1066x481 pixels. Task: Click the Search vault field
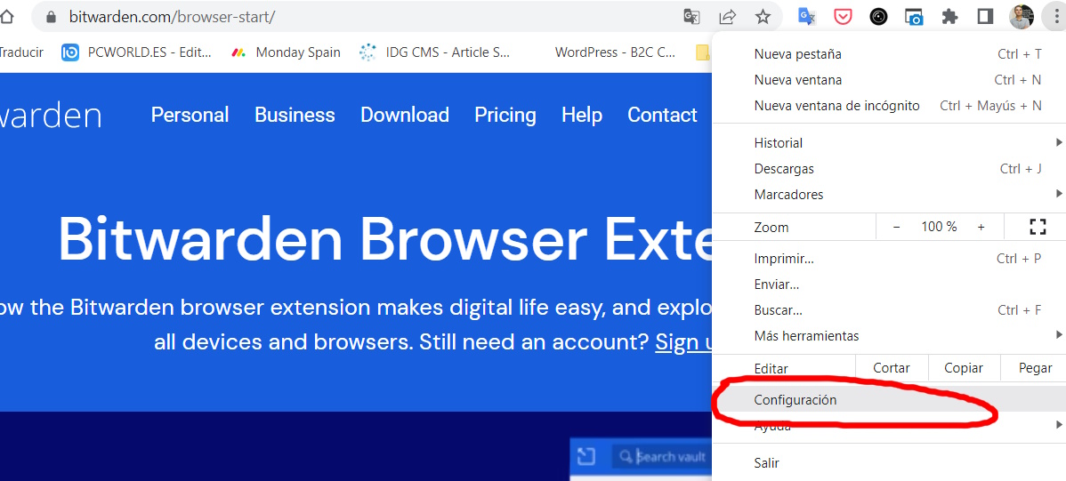661,456
